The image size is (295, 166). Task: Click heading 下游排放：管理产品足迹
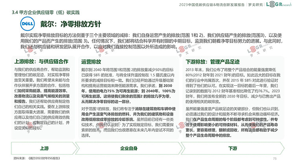coord(212,62)
